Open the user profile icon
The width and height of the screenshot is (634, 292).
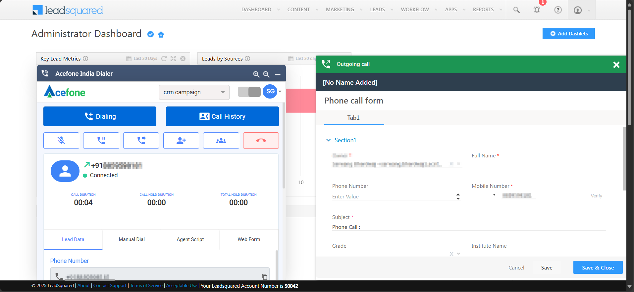coord(578,10)
